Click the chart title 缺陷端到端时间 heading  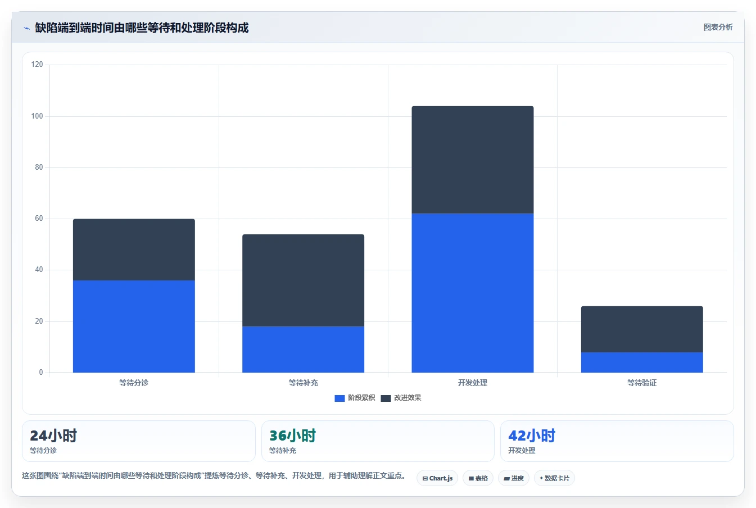click(142, 28)
